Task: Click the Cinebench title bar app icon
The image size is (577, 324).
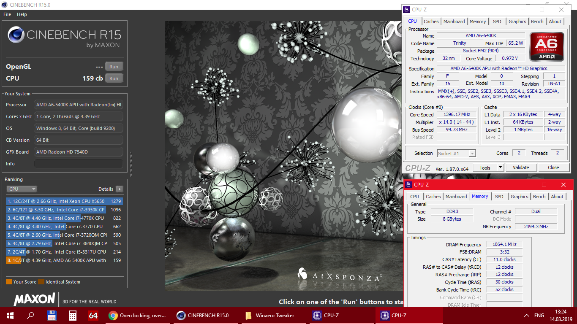Action: (5, 5)
